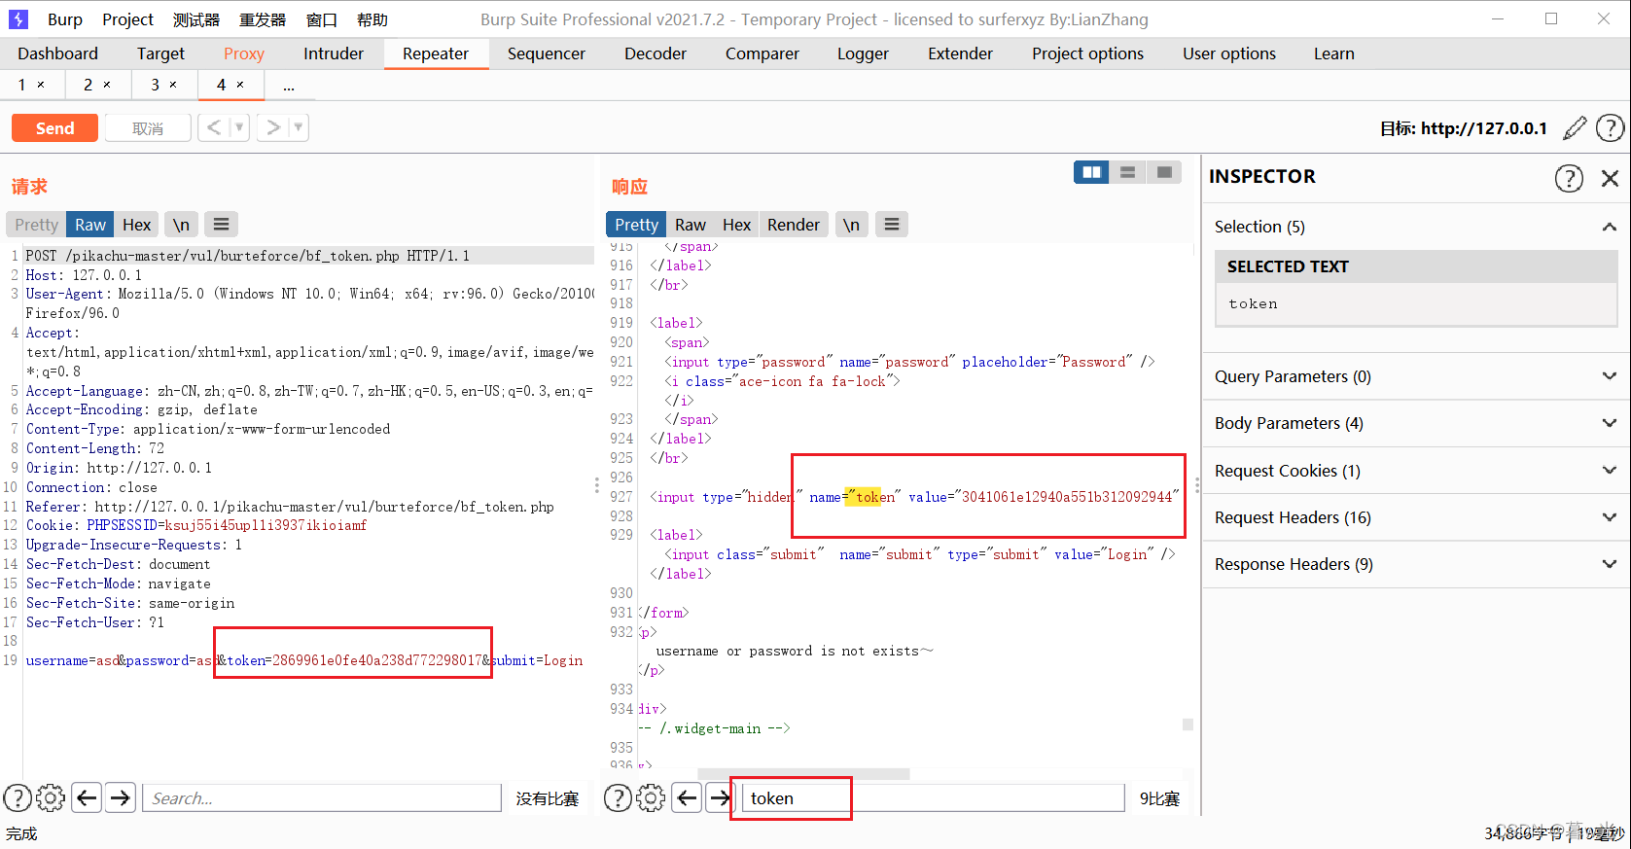Click the orange Send button
The height and width of the screenshot is (849, 1631).
tap(54, 127)
